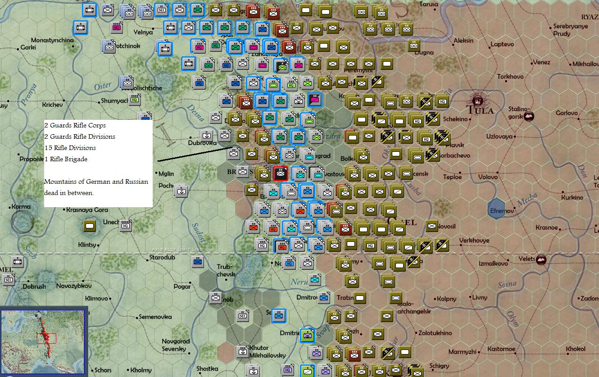Click the '15 Rifle Divisions' note line

[70, 148]
